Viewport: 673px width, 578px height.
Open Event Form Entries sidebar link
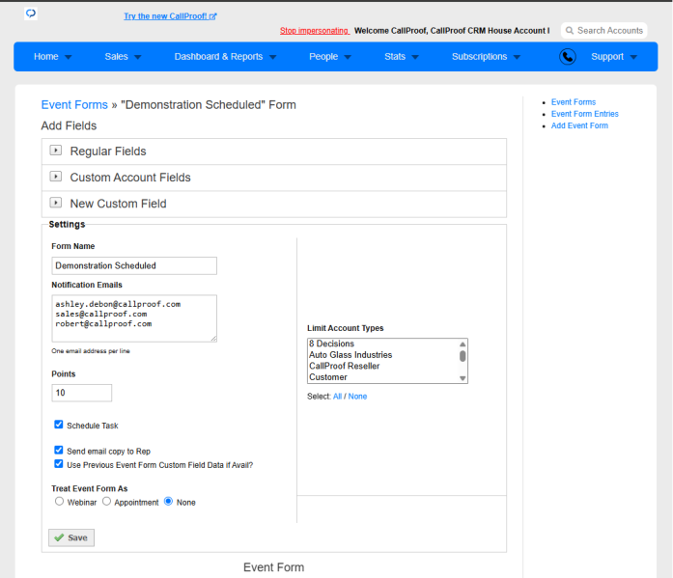(x=584, y=114)
